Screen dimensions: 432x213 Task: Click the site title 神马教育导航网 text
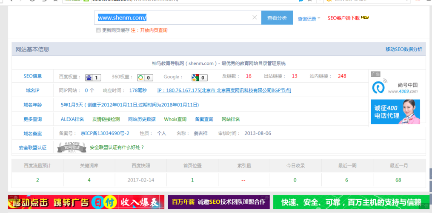pos(219,63)
